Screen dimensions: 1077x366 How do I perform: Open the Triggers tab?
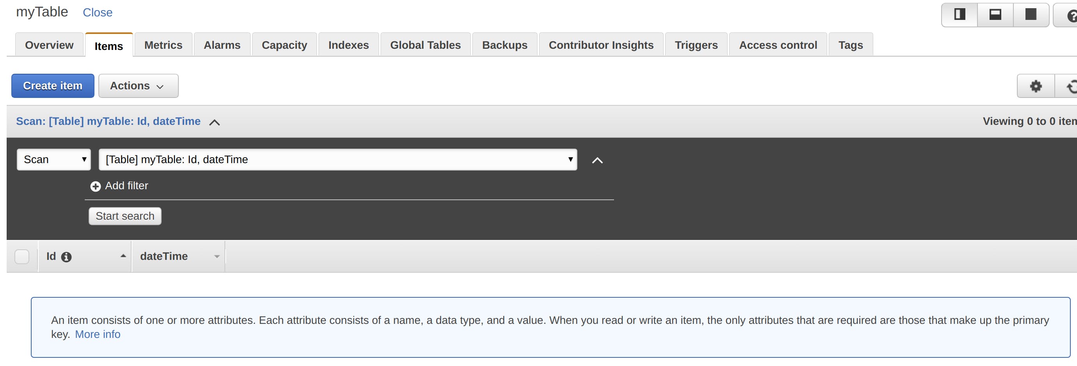(x=696, y=45)
